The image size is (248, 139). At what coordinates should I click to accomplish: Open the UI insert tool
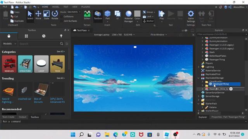pyautogui.click(x=117, y=15)
